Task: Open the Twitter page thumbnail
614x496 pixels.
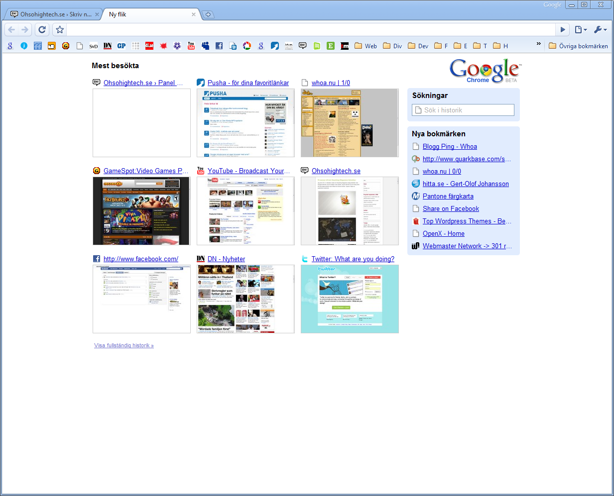Action: [350, 299]
